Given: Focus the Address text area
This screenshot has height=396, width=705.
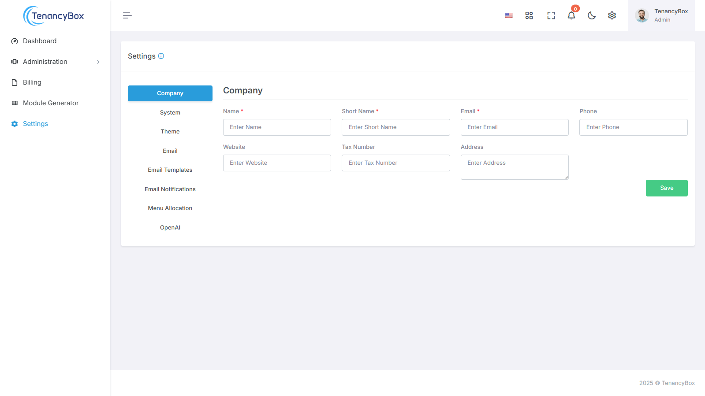Looking at the screenshot, I should [x=514, y=167].
